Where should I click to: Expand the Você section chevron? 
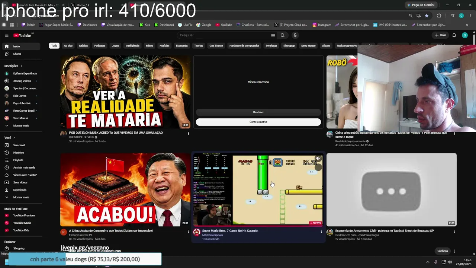[x=14, y=138]
